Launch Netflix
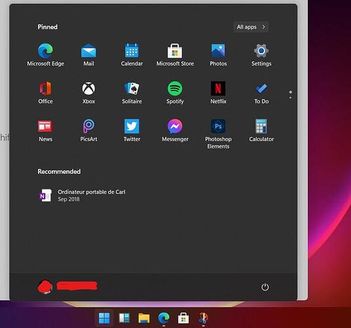Screen dimensions: 351x328 (218, 92)
